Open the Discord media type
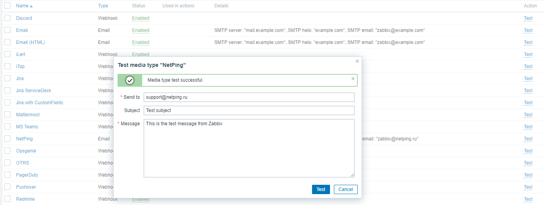The height and width of the screenshot is (205, 544). click(24, 18)
